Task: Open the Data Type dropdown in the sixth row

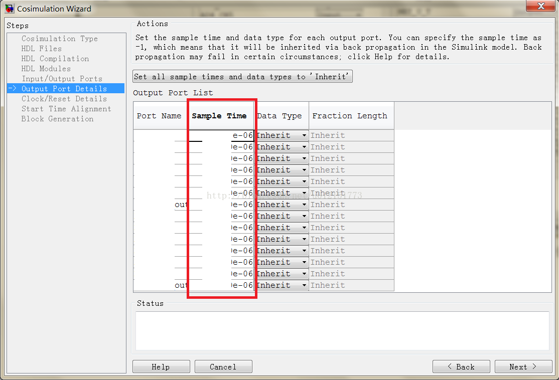Action: point(282,193)
